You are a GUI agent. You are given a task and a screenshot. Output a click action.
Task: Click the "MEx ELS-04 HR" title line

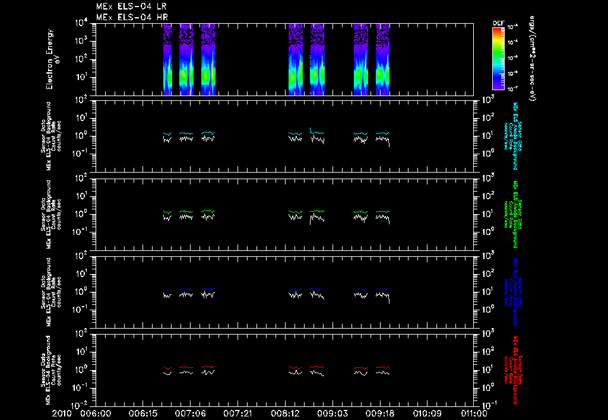[x=132, y=17]
